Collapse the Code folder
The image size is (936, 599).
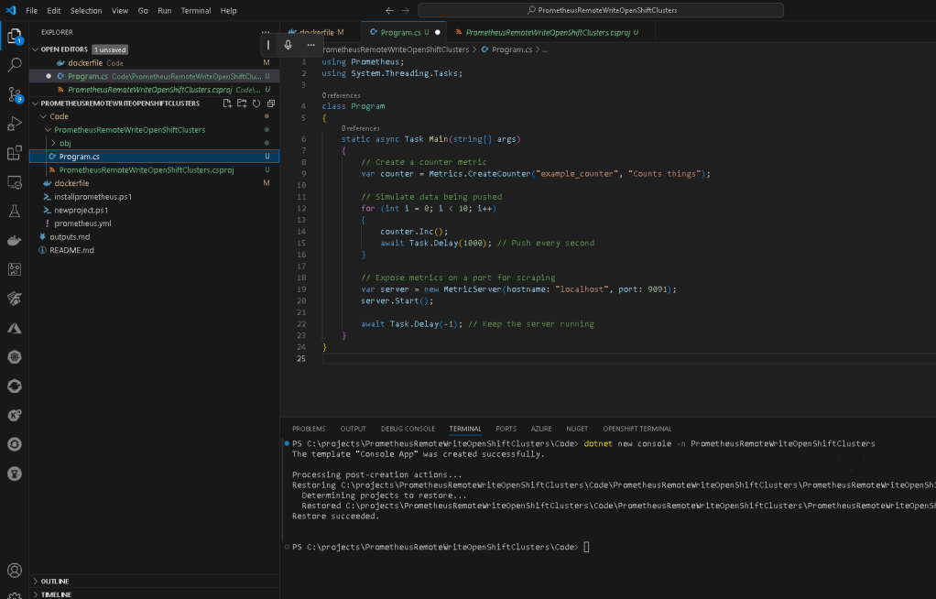click(44, 116)
